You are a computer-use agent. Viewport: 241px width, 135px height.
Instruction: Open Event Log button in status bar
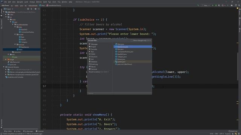tap(233, 131)
